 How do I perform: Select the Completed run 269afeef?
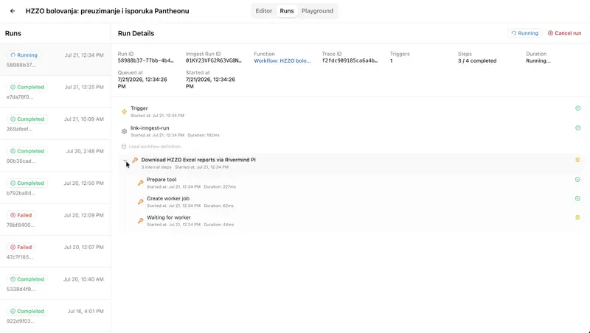(55, 124)
